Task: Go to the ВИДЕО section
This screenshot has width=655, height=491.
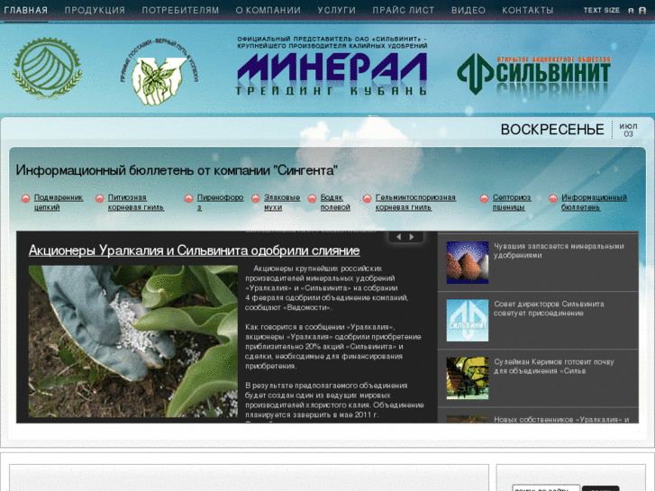Action: tap(469, 10)
